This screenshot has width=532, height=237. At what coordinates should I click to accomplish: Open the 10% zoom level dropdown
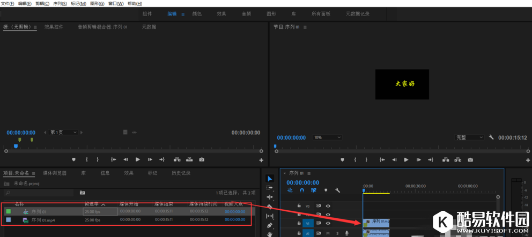(327, 137)
